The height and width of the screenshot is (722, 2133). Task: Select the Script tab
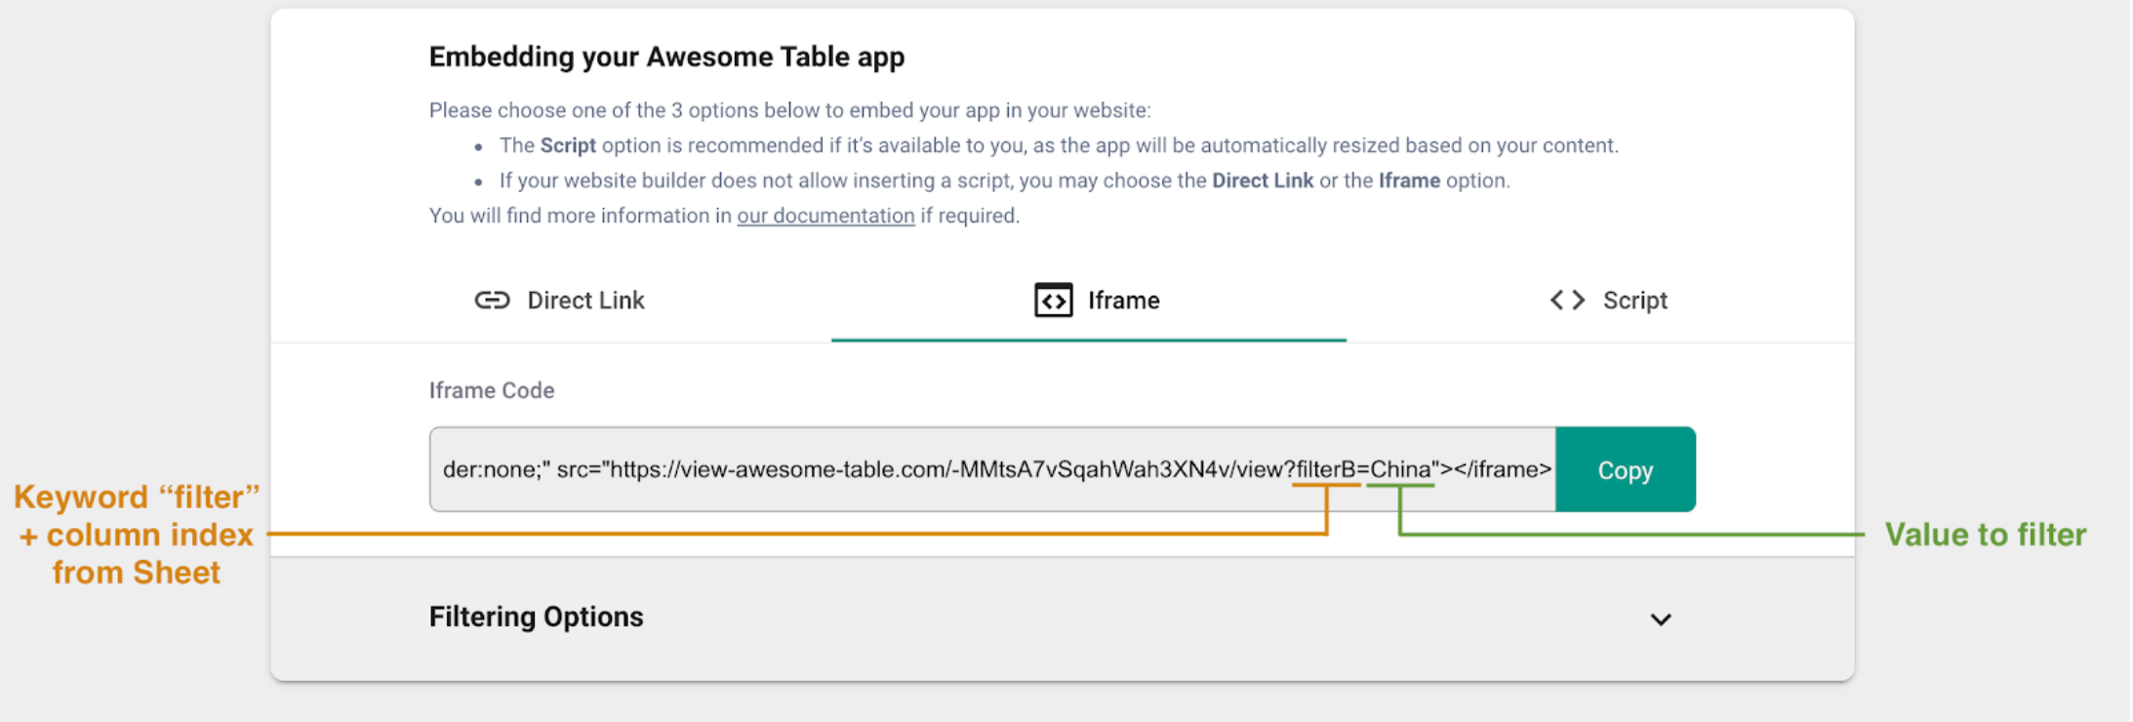pos(1609,301)
